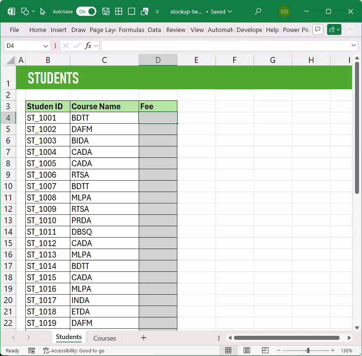
Task: Expand the Name Box dropdown arrow
Action: (x=46, y=46)
